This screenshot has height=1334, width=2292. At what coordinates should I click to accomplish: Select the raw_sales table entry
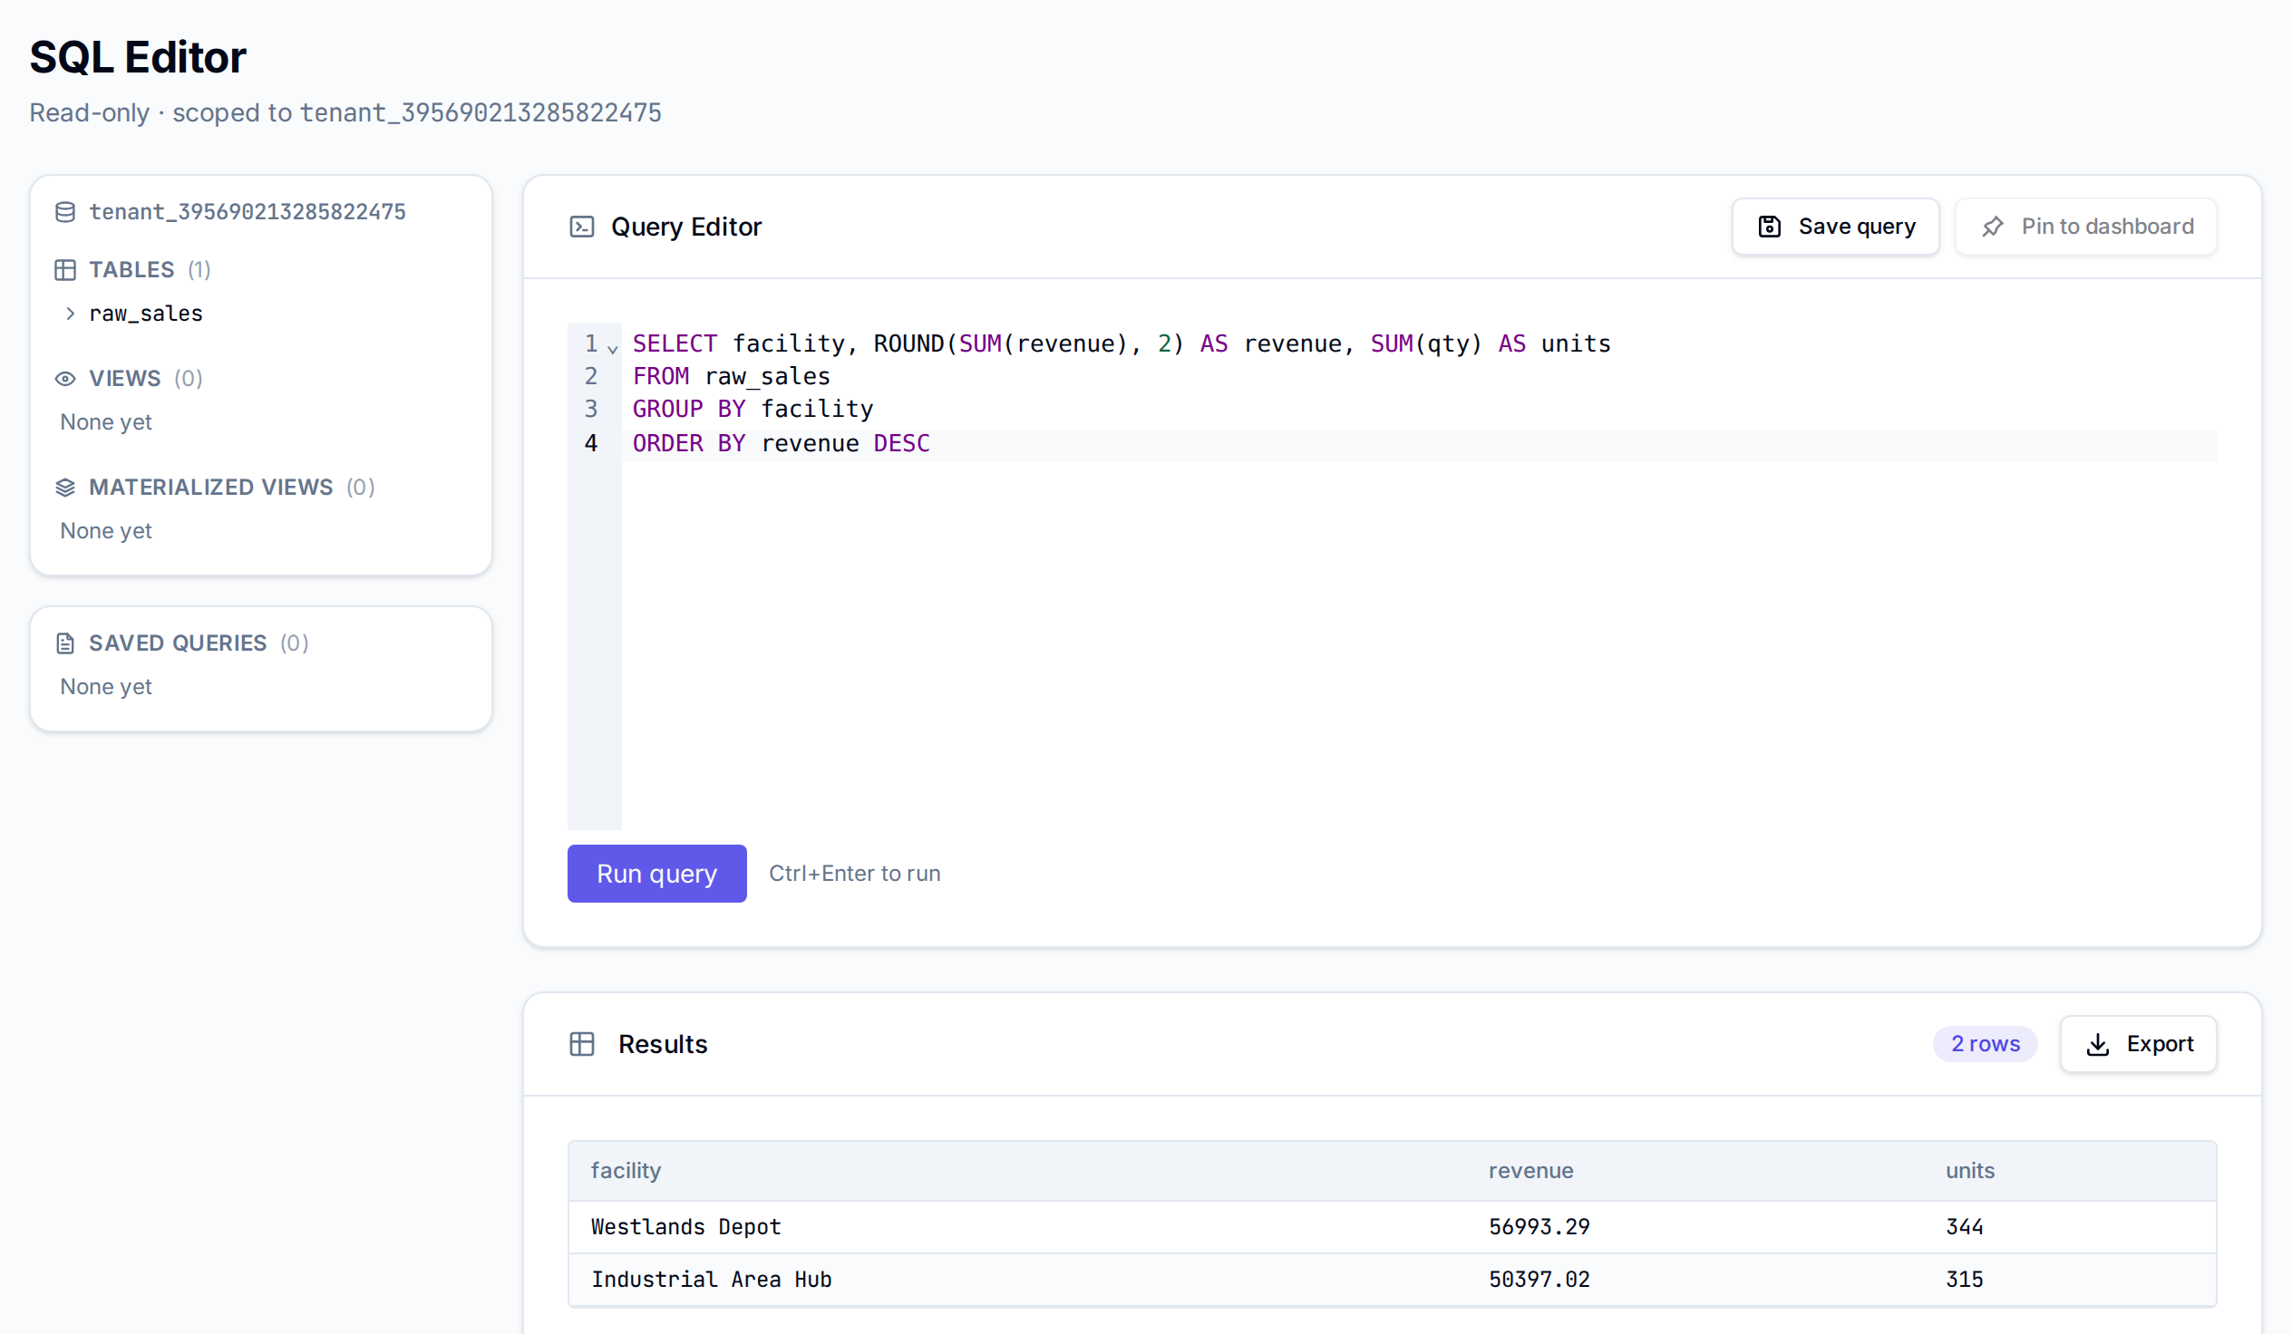[x=146, y=314]
